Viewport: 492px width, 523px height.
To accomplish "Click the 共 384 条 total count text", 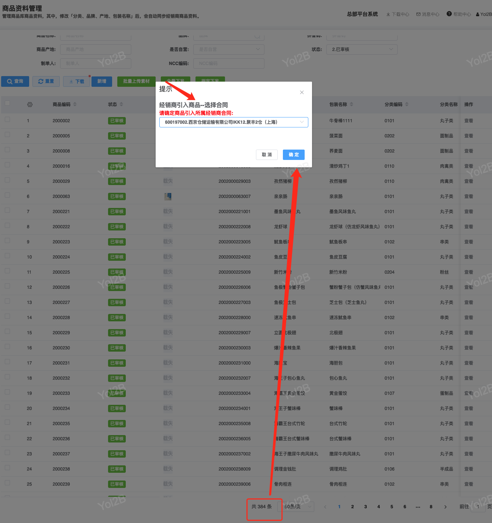I will click(261, 507).
